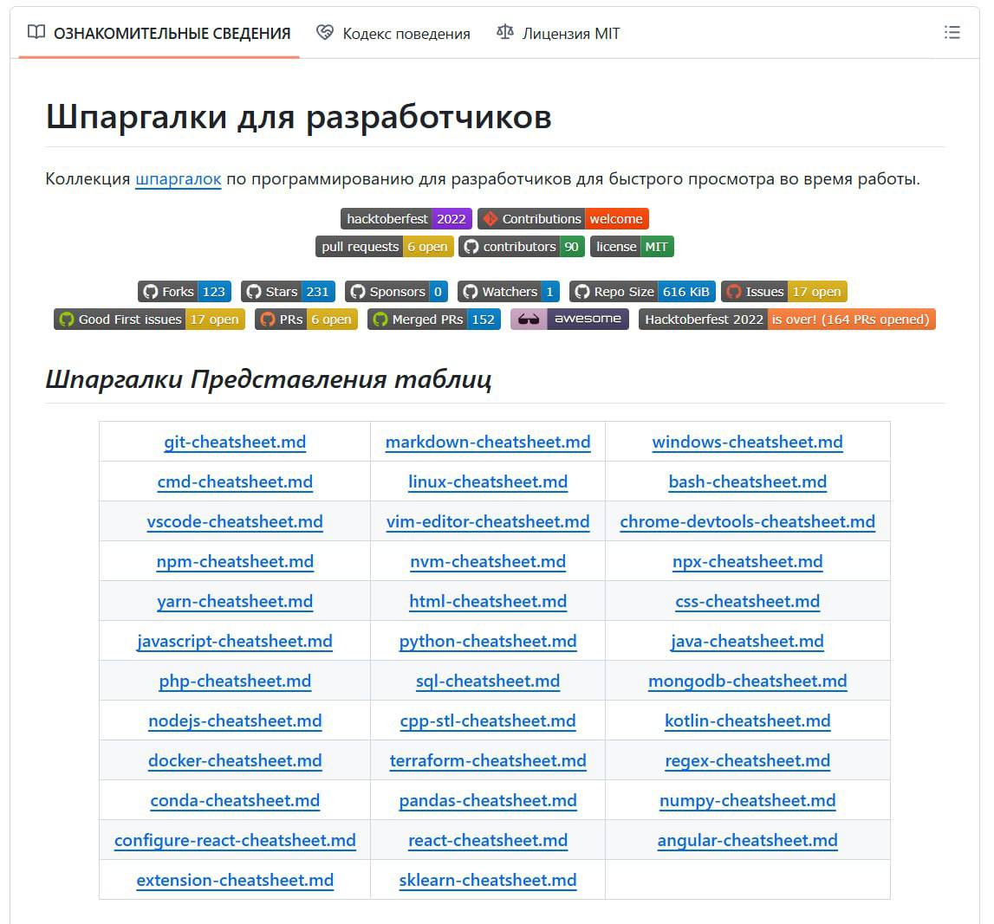Open cpp-stl-cheatsheet.md
Image resolution: width=994 pixels, height=924 pixels.
tap(488, 721)
